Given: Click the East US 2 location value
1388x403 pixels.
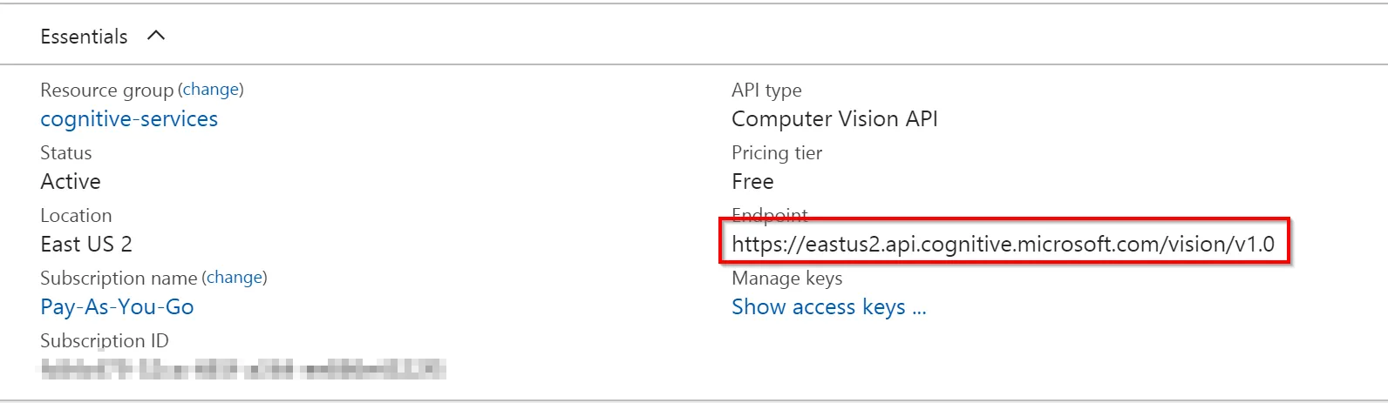Looking at the screenshot, I should (x=86, y=245).
